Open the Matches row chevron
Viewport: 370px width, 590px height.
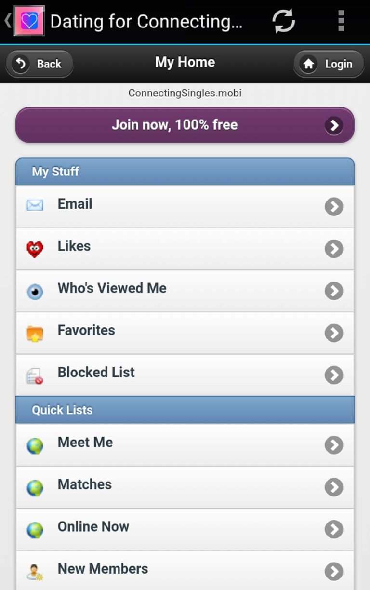tap(334, 487)
